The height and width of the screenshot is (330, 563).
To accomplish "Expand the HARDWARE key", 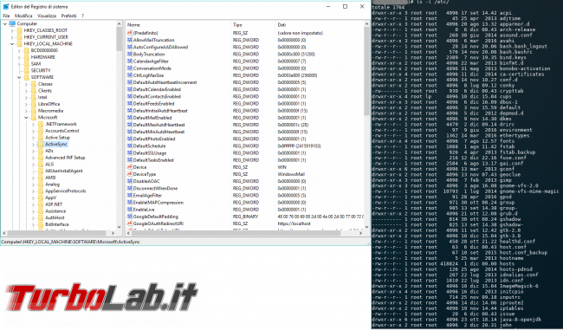I will (x=19, y=57).
